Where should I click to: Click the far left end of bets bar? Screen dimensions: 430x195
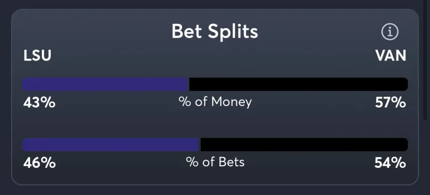pos(24,145)
